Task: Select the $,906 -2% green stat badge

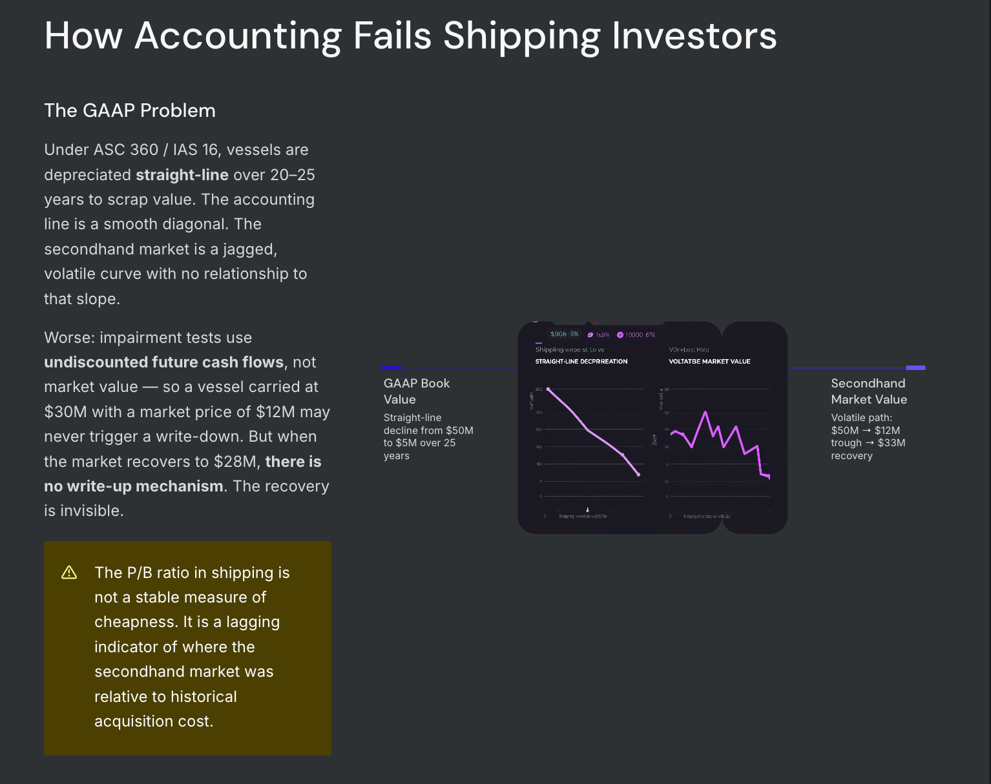Action: point(564,334)
